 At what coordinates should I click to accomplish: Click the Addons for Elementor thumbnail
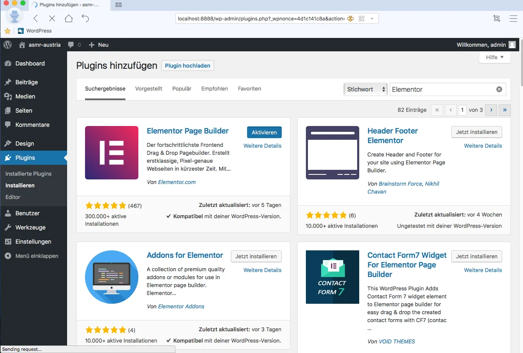pyautogui.click(x=112, y=277)
